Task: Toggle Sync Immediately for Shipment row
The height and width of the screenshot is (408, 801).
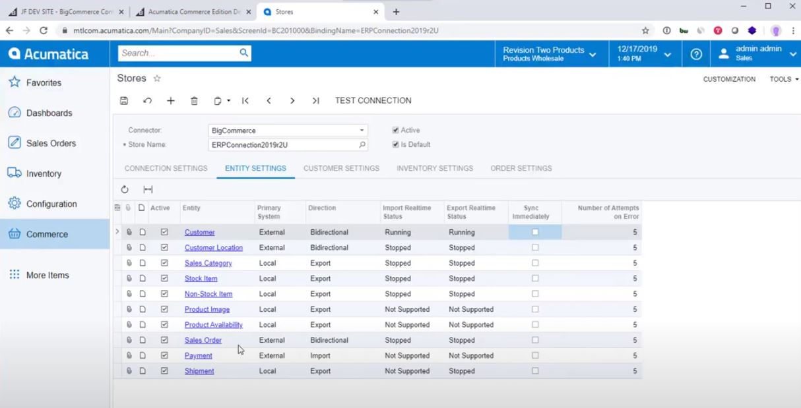Action: (x=535, y=371)
